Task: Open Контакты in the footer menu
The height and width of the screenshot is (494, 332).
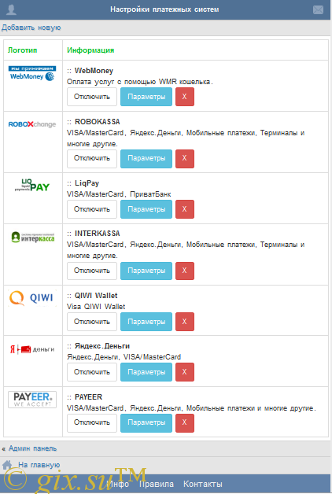Action: [x=202, y=484]
